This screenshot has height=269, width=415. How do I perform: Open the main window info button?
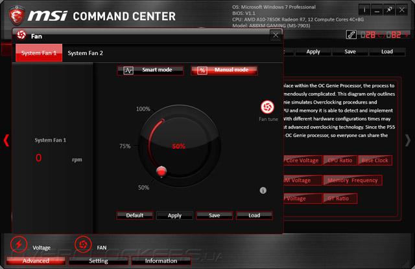364,10
